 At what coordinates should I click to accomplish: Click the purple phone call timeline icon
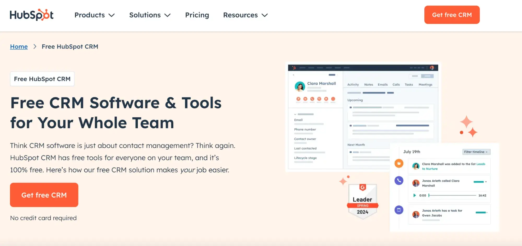pyautogui.click(x=399, y=180)
